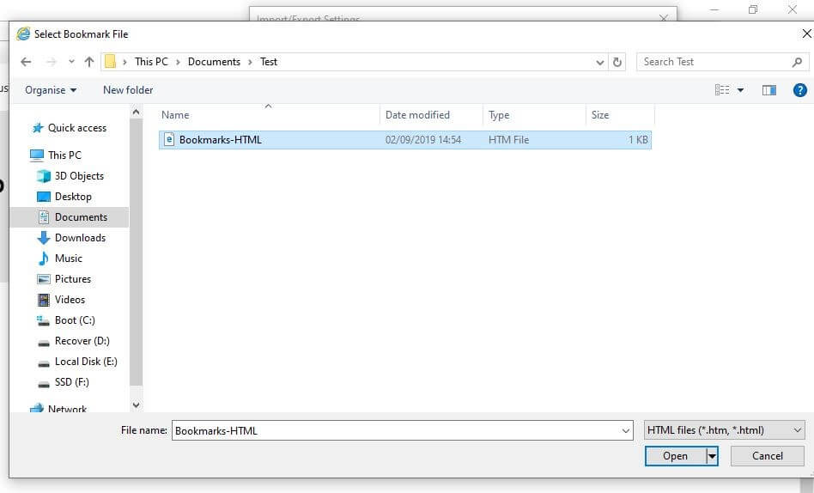Click the Forward navigation arrow
The image size is (814, 493).
(51, 62)
